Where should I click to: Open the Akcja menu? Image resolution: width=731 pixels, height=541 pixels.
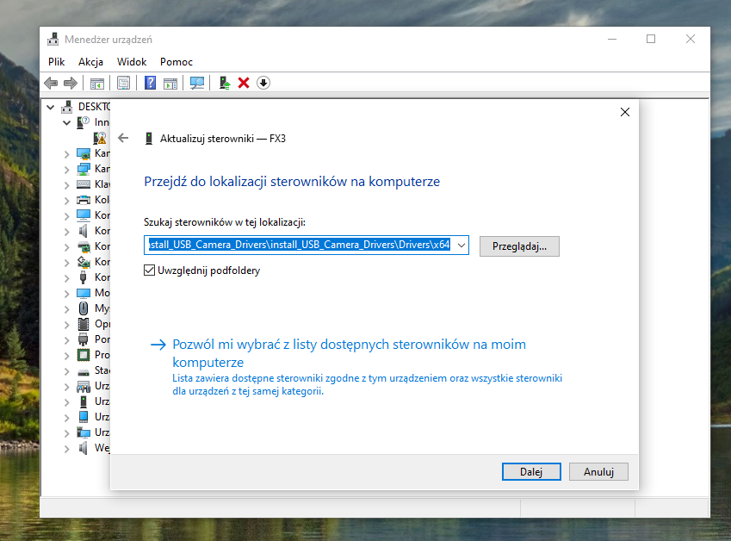pyautogui.click(x=90, y=61)
